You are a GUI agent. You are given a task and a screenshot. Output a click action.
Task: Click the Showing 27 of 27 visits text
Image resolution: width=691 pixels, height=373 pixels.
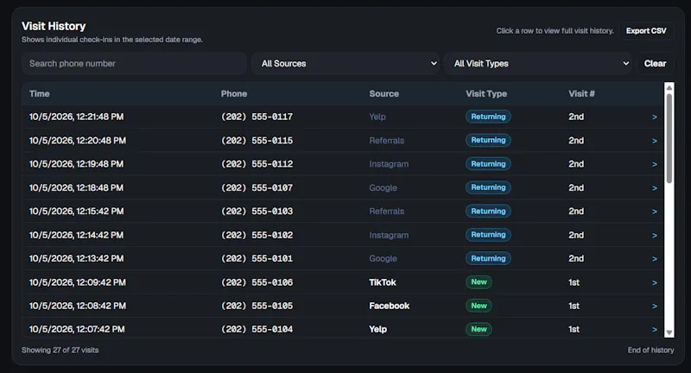(x=60, y=350)
